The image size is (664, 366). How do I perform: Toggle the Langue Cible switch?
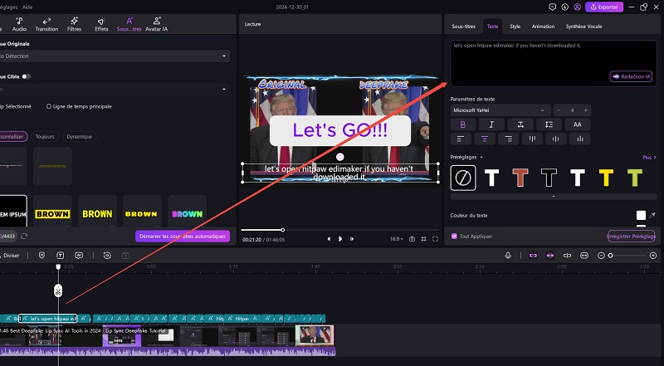pos(27,76)
